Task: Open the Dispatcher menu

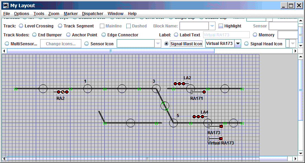Action: pos(93,14)
